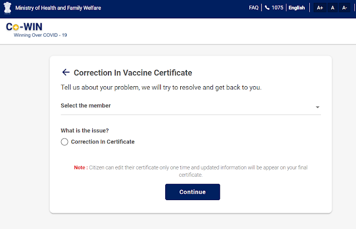Screen dimensions: 356x229
Task: Click the Correction In Certificate label
Action: [103, 142]
